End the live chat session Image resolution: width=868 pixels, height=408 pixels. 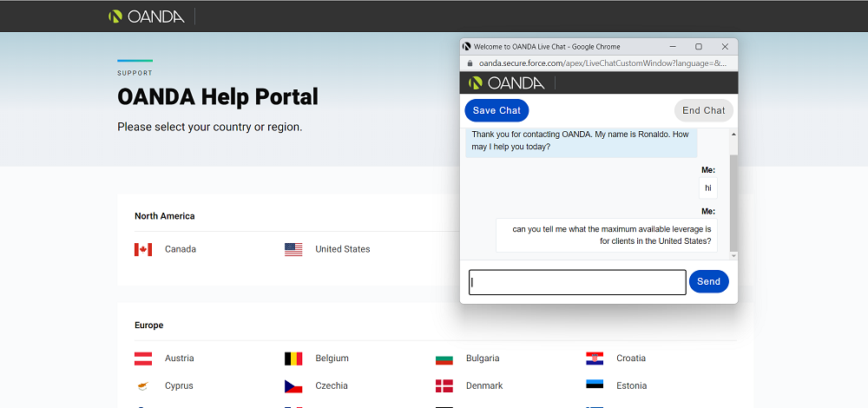[704, 111]
